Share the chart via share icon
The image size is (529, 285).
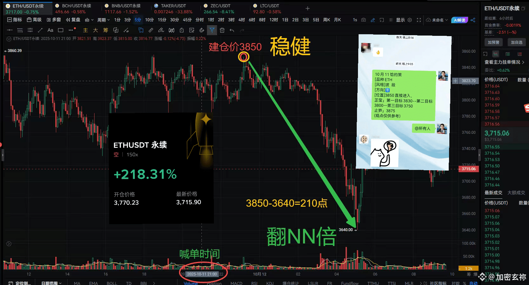pos(473,20)
